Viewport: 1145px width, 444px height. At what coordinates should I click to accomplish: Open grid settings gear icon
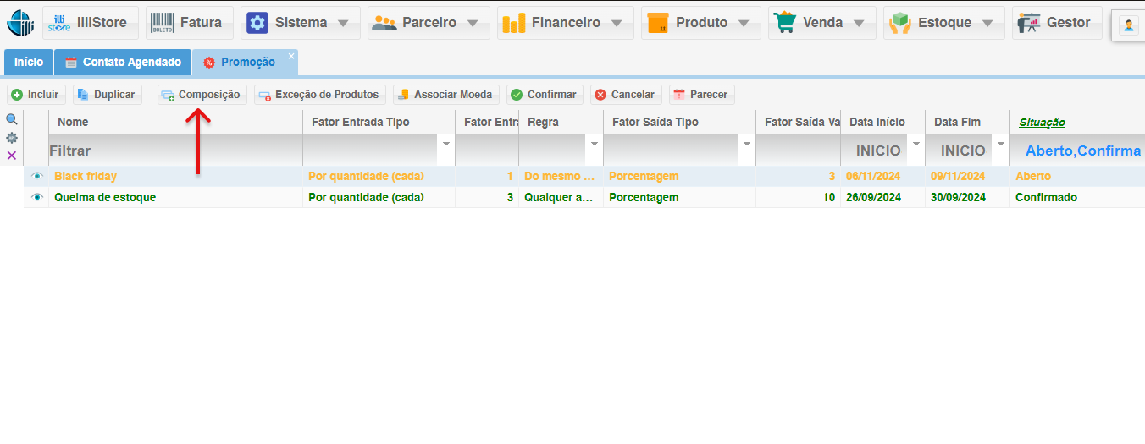pyautogui.click(x=12, y=138)
